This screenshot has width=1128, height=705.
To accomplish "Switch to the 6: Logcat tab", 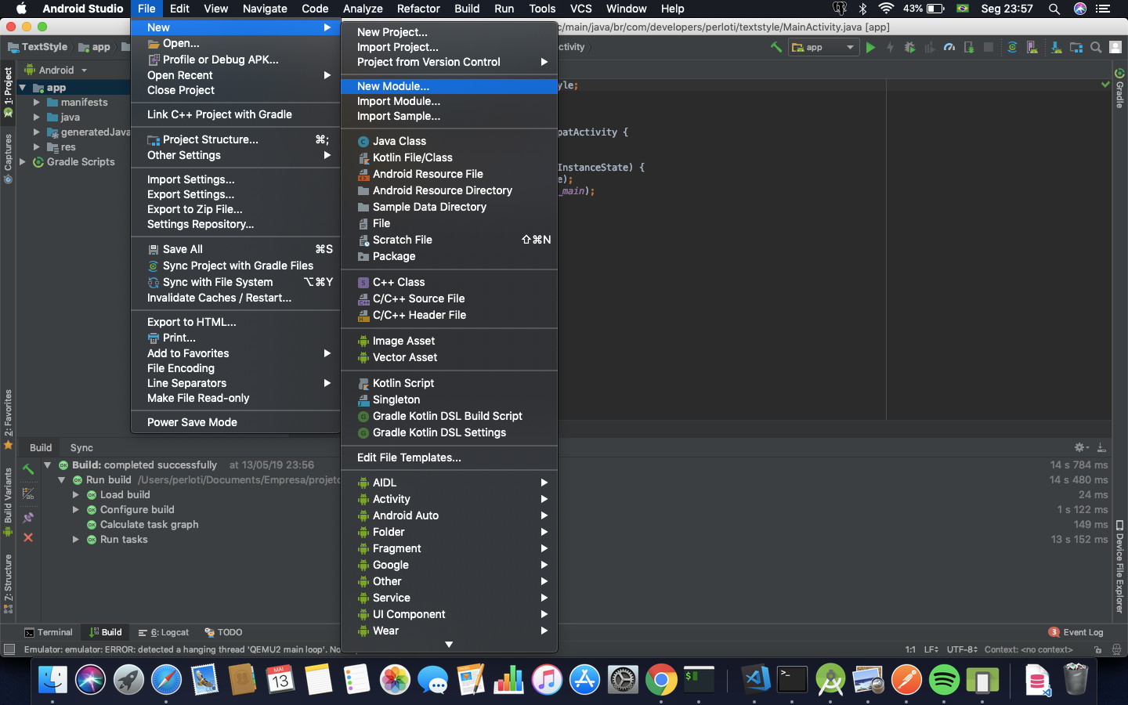I will point(164,632).
